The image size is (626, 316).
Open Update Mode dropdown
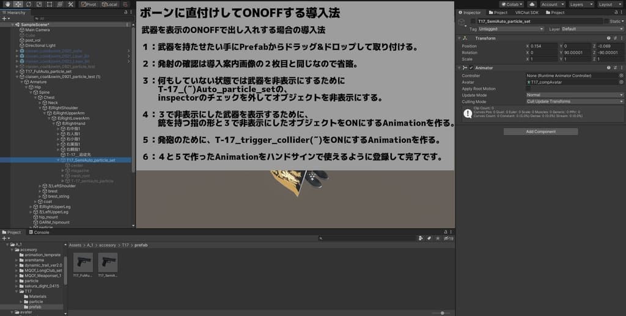pyautogui.click(x=575, y=95)
